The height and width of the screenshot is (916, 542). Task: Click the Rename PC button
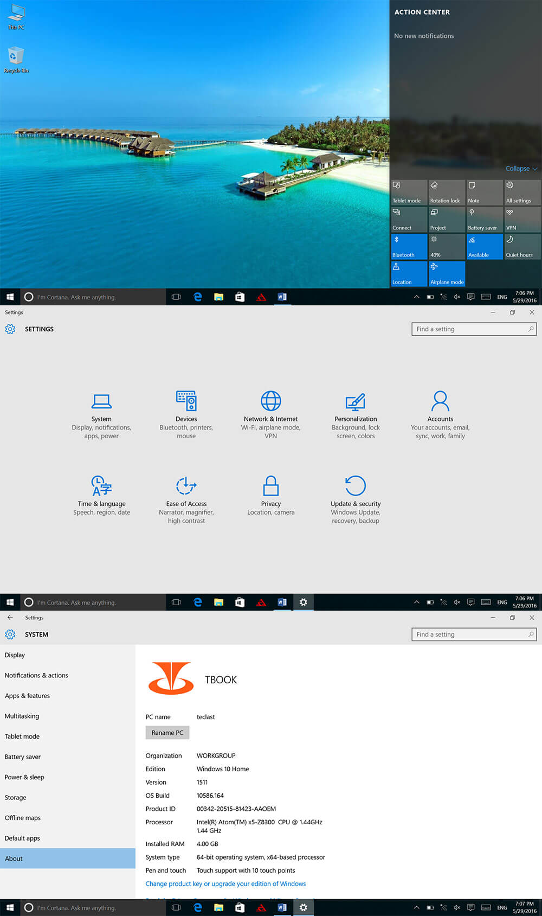(x=167, y=733)
